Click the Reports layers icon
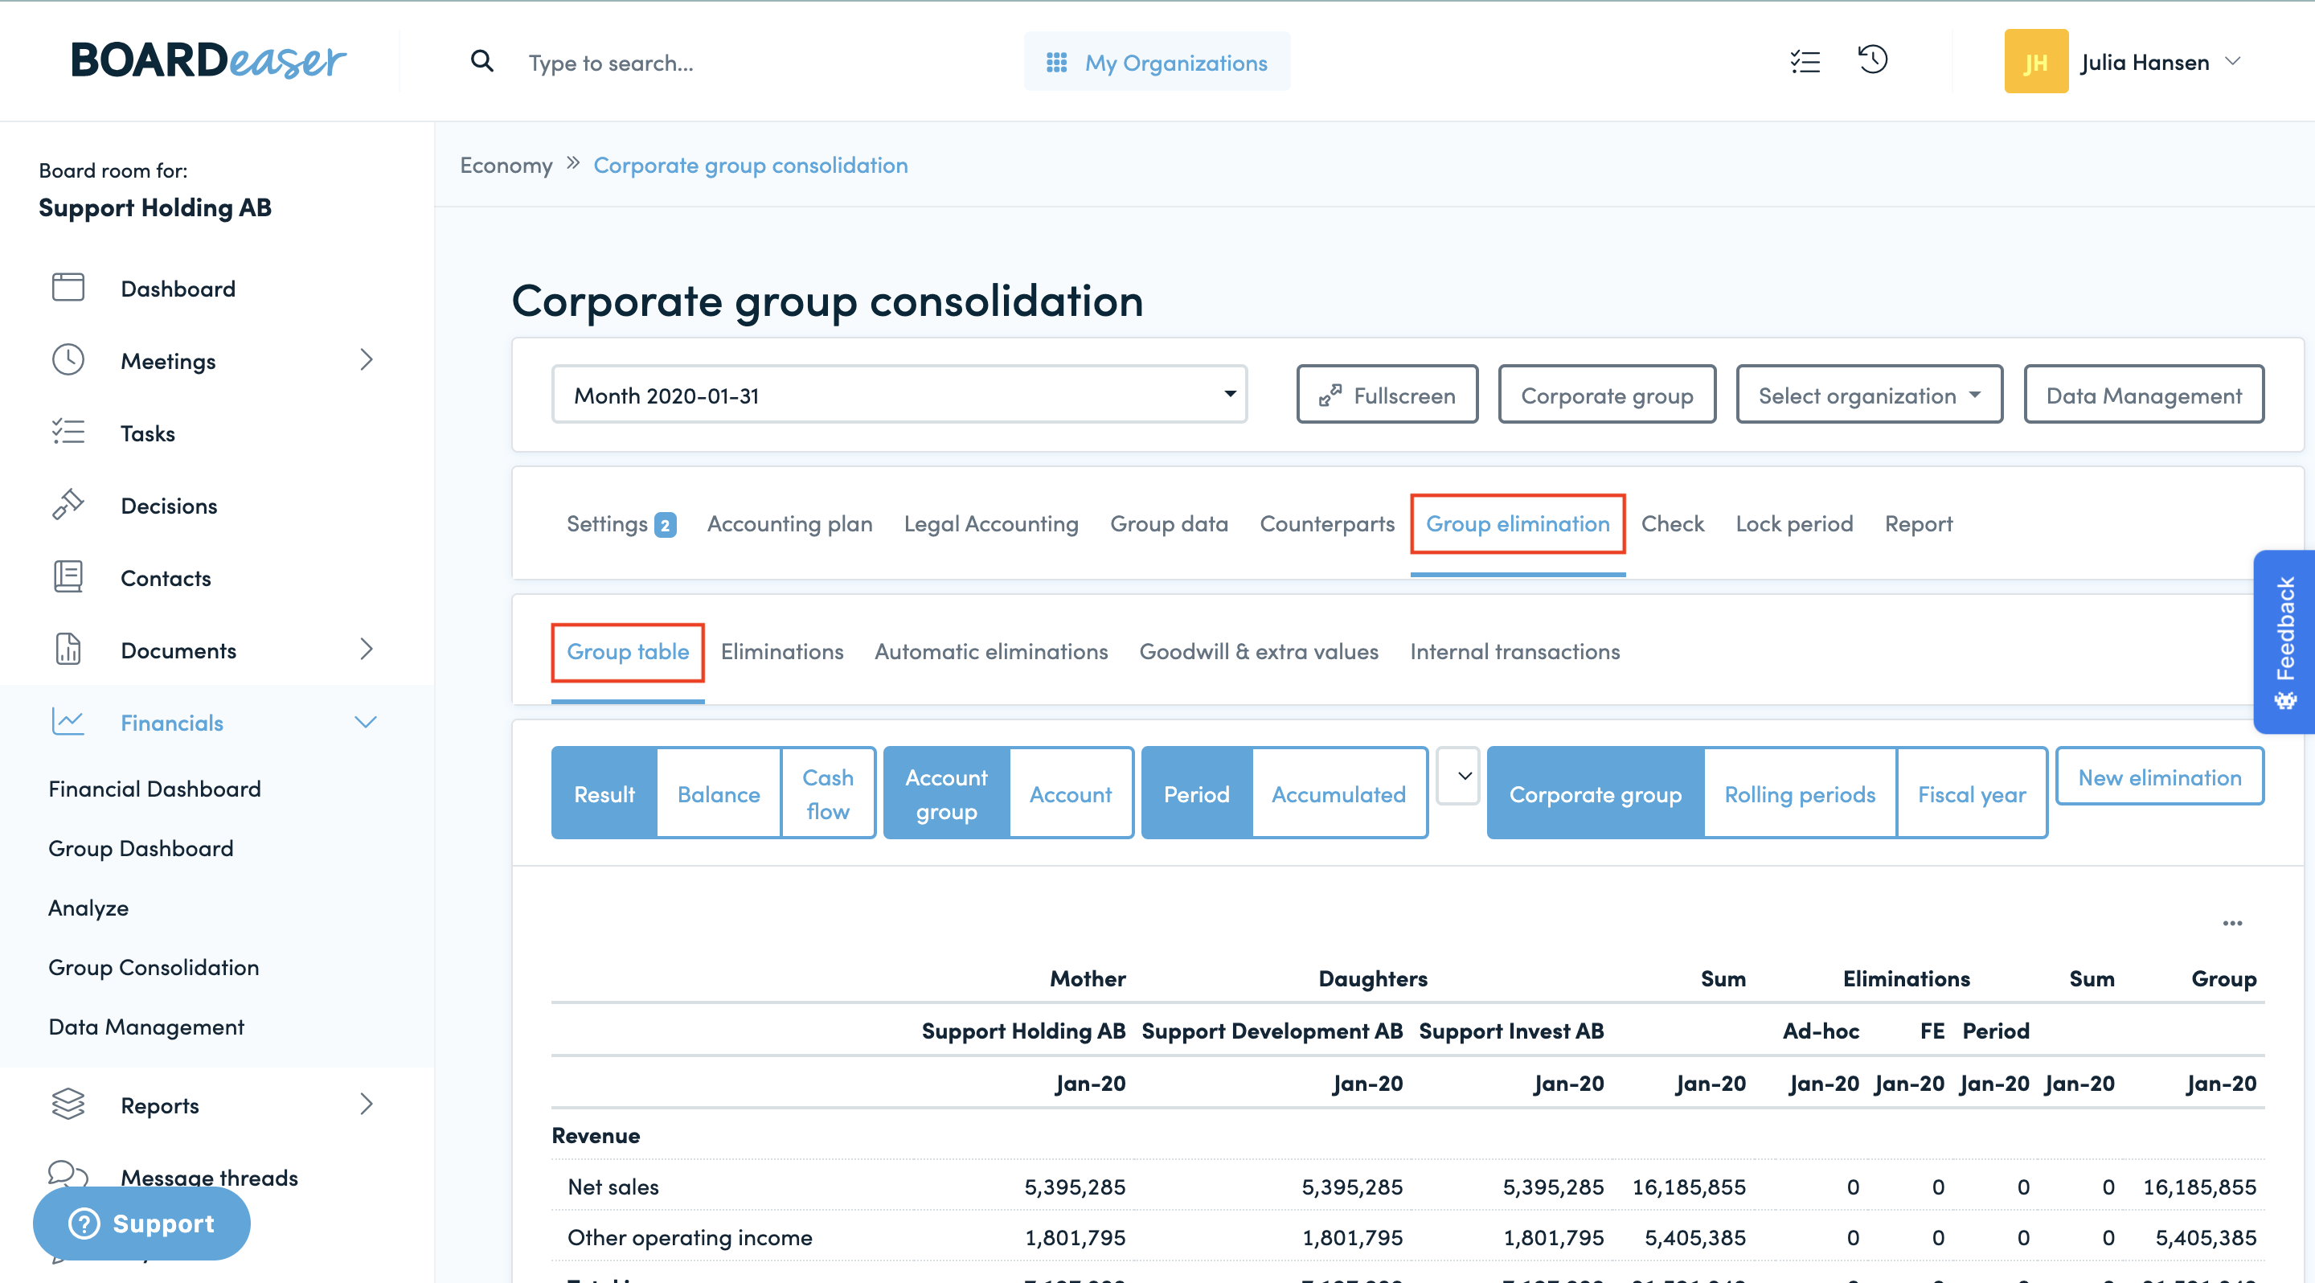2315x1283 pixels. [68, 1105]
